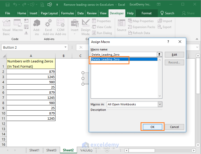Click the vertical scrollbar down arrow
The image size is (201, 154).
198,145
